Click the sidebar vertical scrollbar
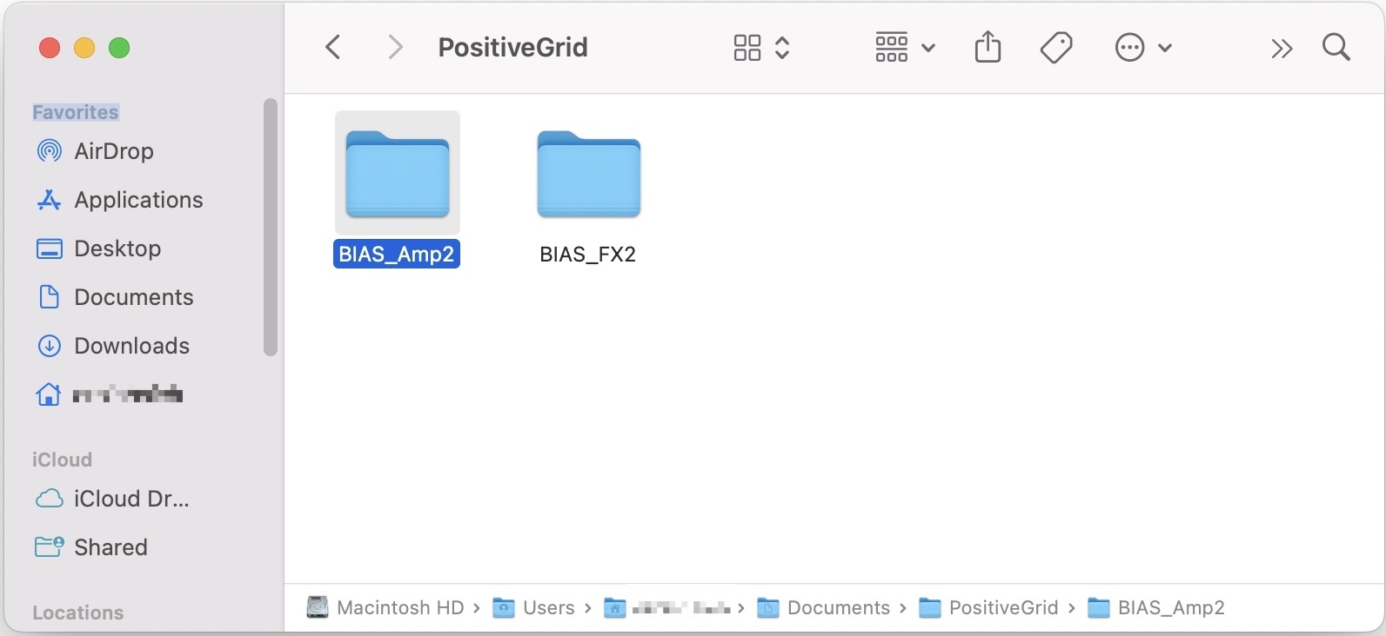 point(271,226)
